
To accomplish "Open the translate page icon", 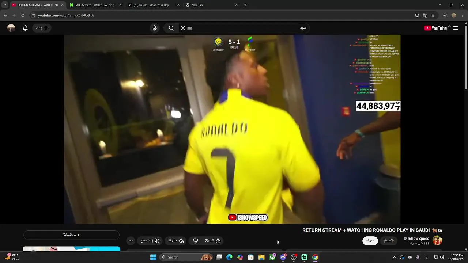I will pyautogui.click(x=425, y=15).
